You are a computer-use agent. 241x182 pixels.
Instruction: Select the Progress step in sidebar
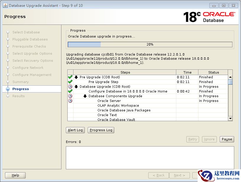(x=21, y=89)
